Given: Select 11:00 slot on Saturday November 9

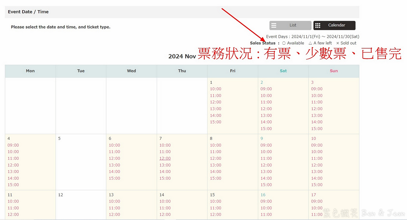Looking at the screenshot, I should point(266,159).
